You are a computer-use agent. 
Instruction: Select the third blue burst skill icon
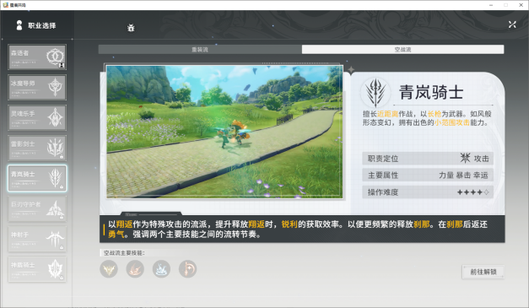pyautogui.click(x=161, y=269)
